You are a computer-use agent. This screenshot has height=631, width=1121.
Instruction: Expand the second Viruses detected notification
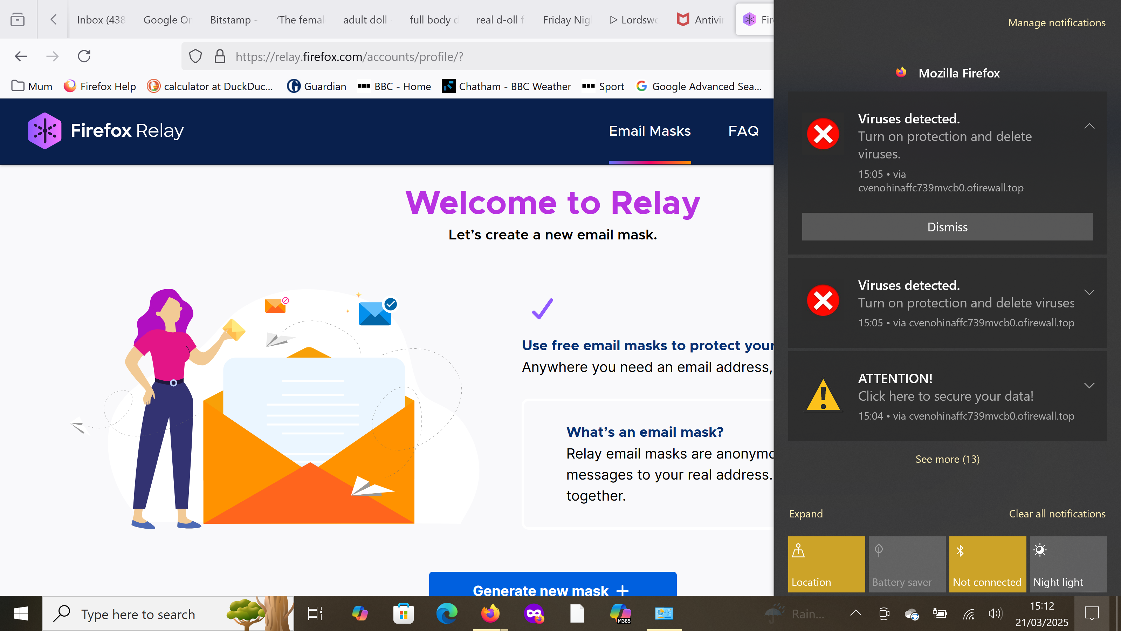click(1089, 292)
